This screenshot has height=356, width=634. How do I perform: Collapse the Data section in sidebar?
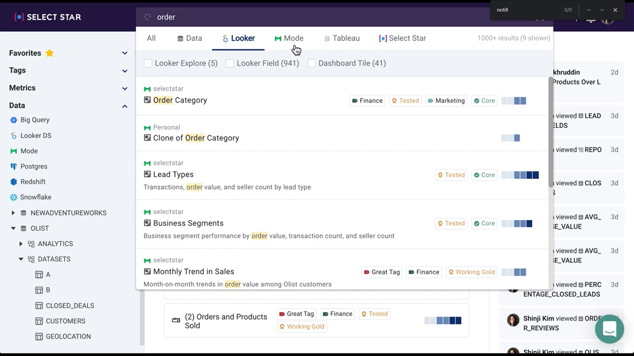point(124,106)
